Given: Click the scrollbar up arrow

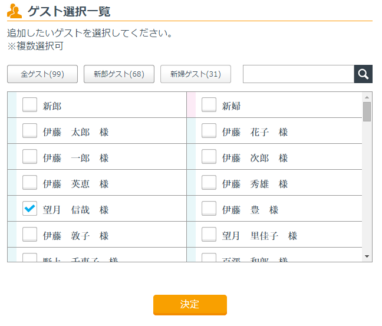Looking at the screenshot, I should (x=367, y=97).
